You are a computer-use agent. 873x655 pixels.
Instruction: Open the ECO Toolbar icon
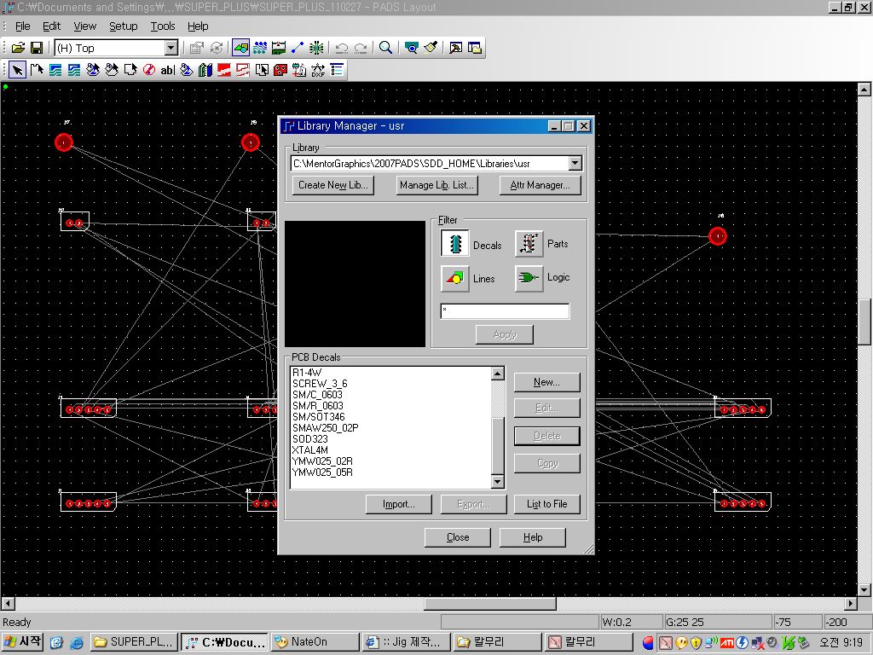tap(298, 48)
